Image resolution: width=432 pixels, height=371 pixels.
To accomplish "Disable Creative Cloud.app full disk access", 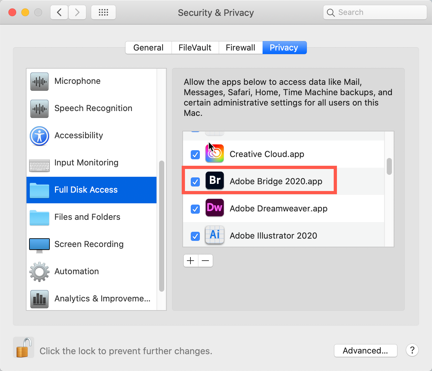I will pyautogui.click(x=195, y=155).
